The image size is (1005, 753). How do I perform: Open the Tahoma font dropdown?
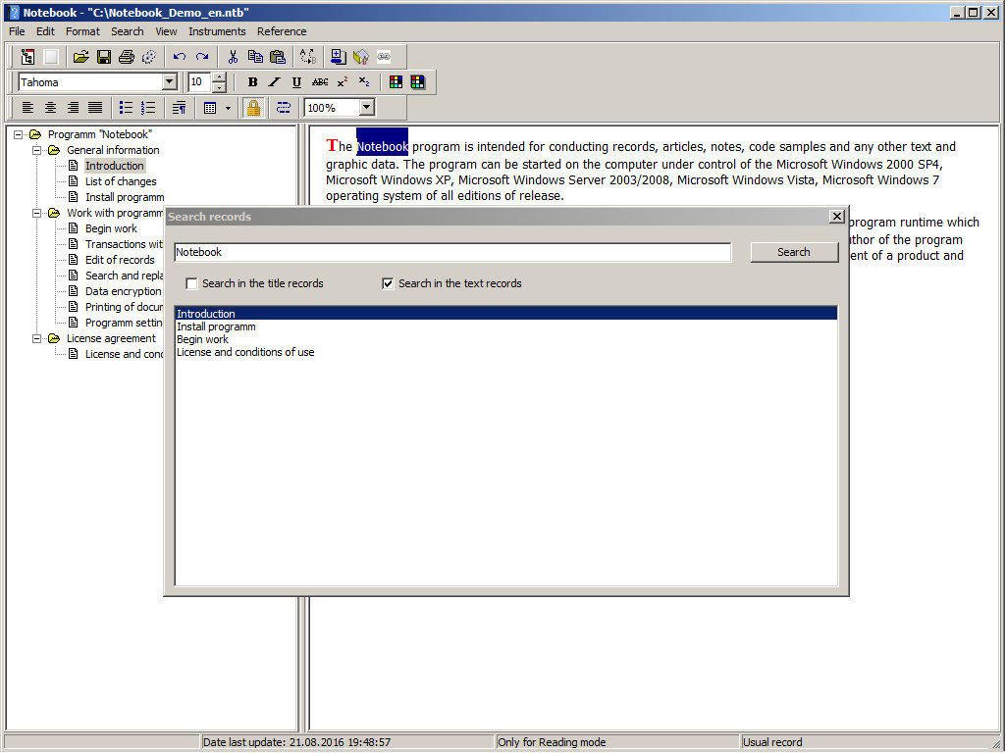click(x=169, y=82)
